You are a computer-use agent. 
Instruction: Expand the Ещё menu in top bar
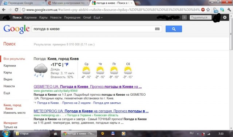coord(98,18)
